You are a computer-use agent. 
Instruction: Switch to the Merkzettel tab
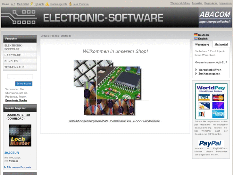click(221, 44)
